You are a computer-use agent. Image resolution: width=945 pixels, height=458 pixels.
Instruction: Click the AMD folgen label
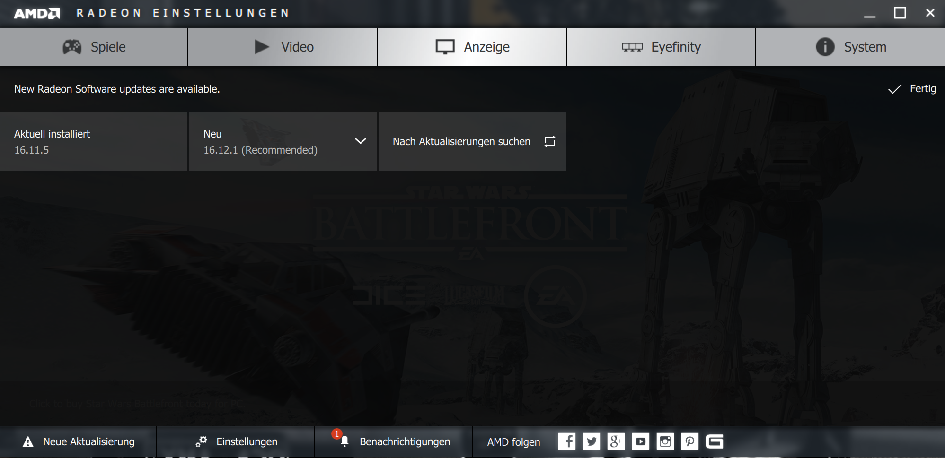pyautogui.click(x=513, y=442)
